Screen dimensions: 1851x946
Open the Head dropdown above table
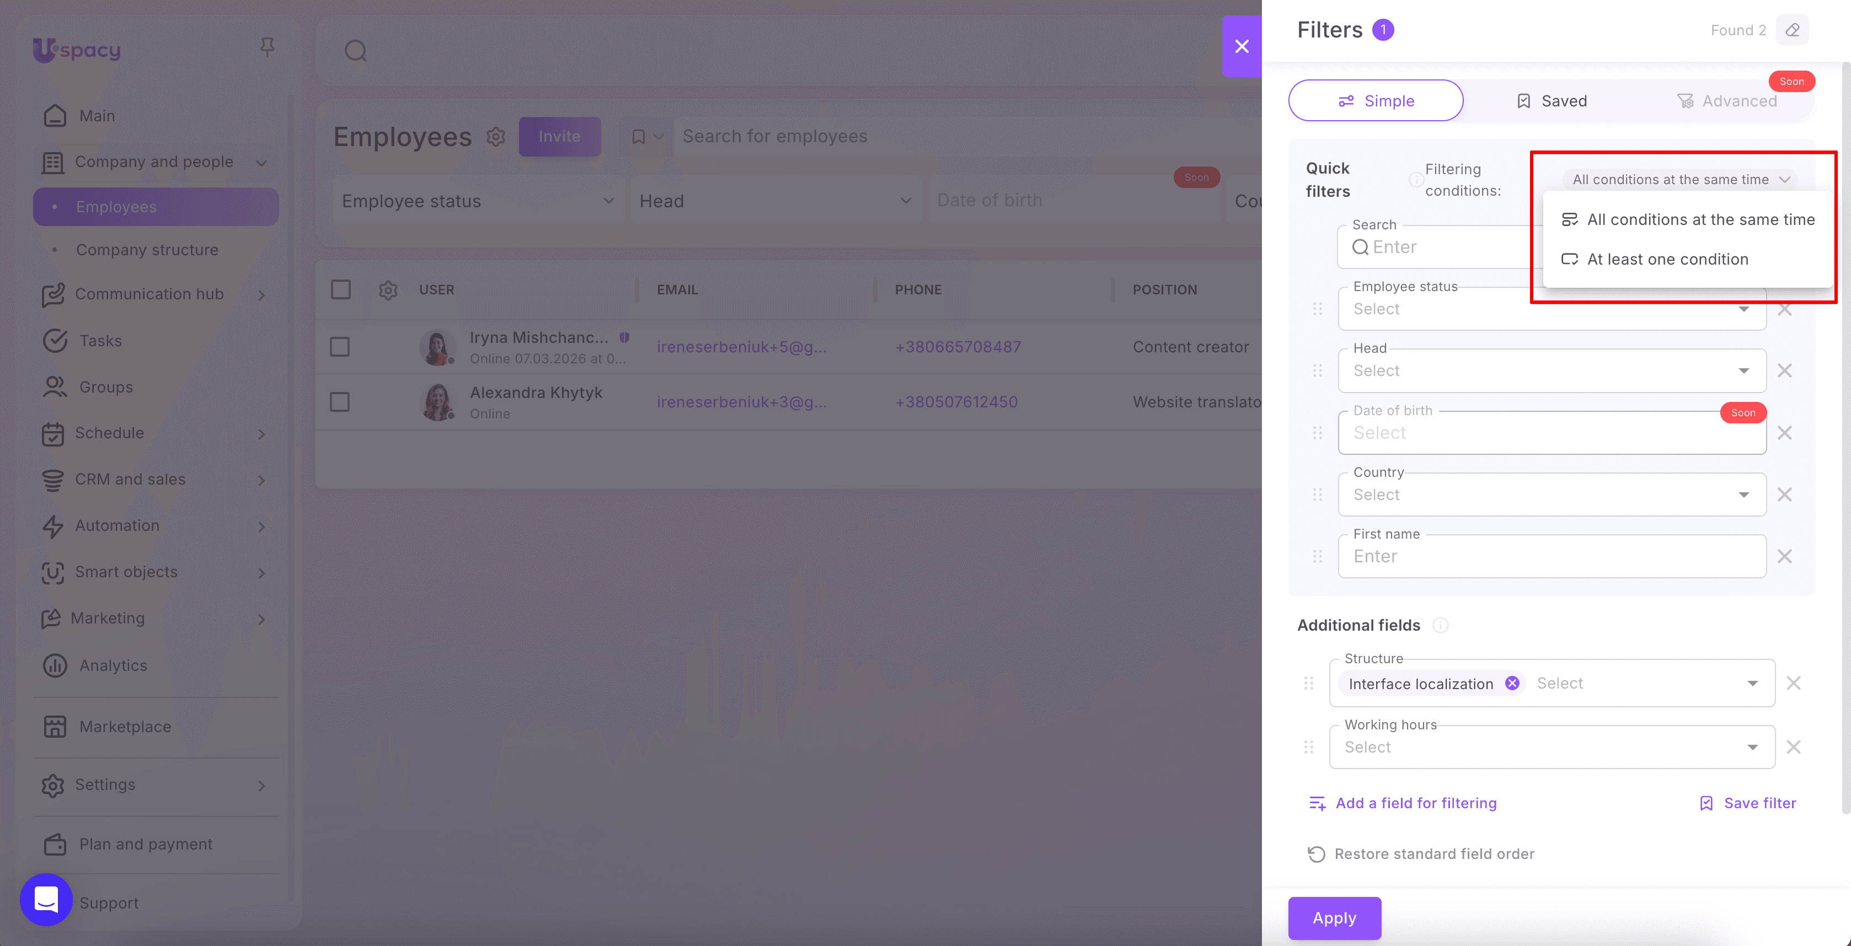point(776,201)
